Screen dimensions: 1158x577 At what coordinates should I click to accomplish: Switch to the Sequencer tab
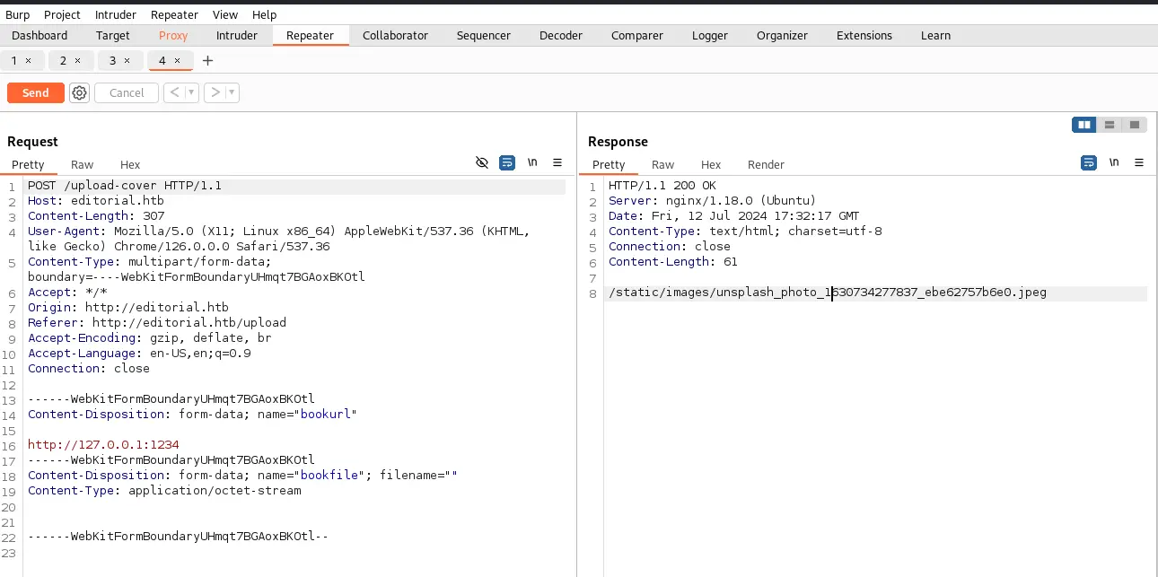click(484, 36)
